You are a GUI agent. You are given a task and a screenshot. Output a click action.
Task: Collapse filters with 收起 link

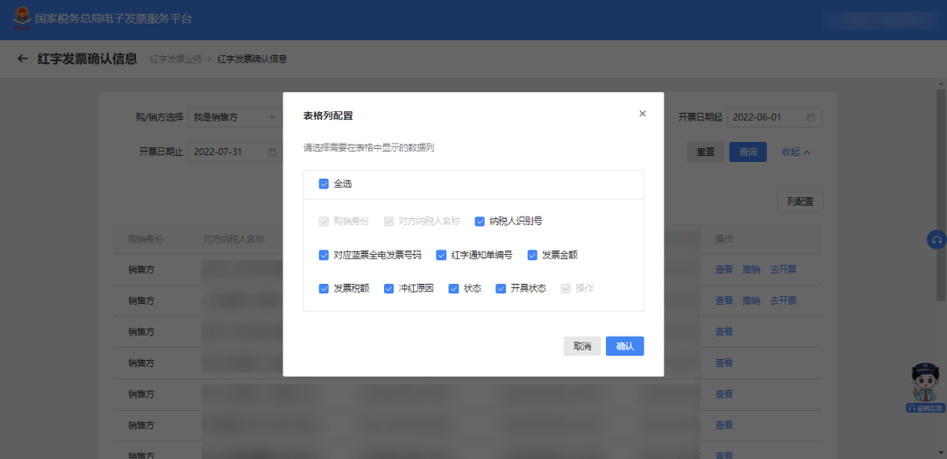[x=795, y=152]
